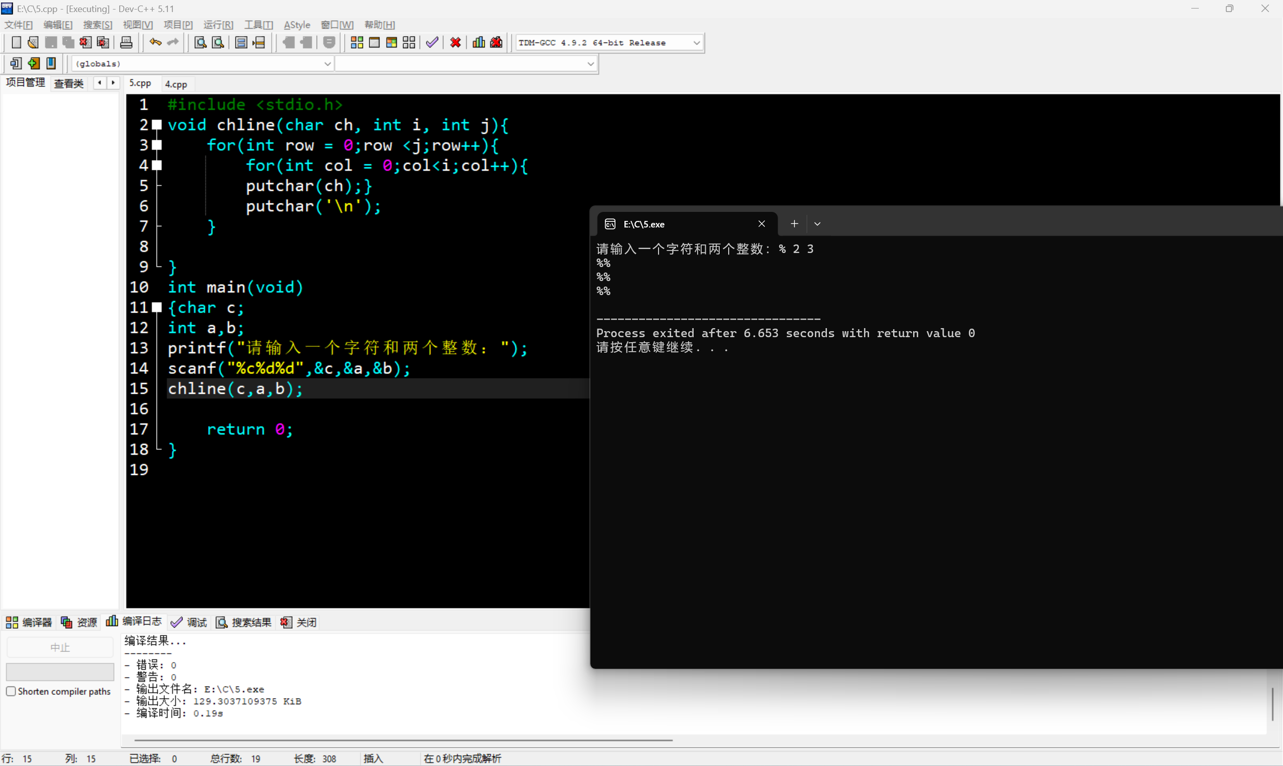This screenshot has width=1283, height=766.
Task: Click the Find magnifier icon in toolbar
Action: tap(200, 42)
